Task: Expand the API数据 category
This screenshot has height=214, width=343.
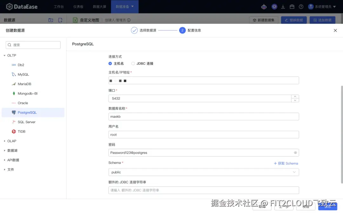Action: (x=4, y=160)
